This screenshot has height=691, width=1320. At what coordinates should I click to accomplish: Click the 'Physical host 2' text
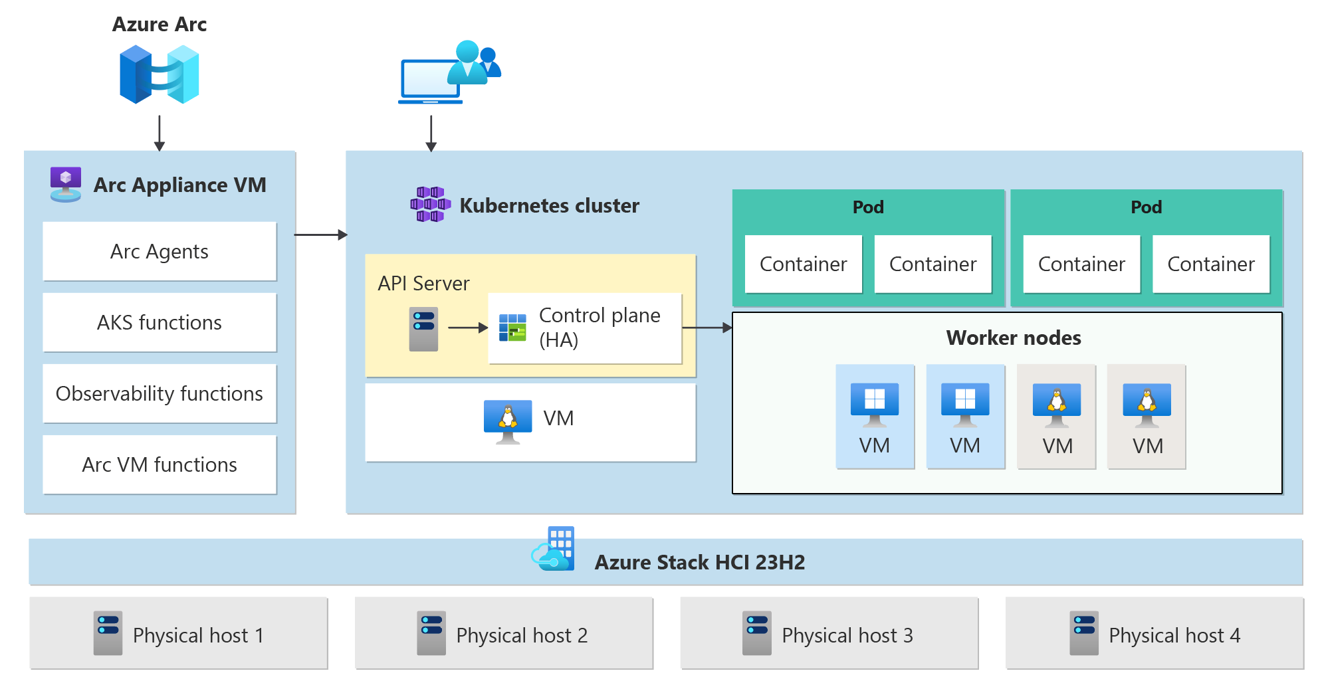click(522, 636)
